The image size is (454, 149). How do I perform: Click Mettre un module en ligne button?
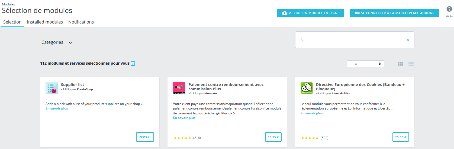tap(310, 13)
